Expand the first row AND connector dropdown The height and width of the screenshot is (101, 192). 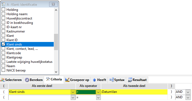click(x=188, y=92)
